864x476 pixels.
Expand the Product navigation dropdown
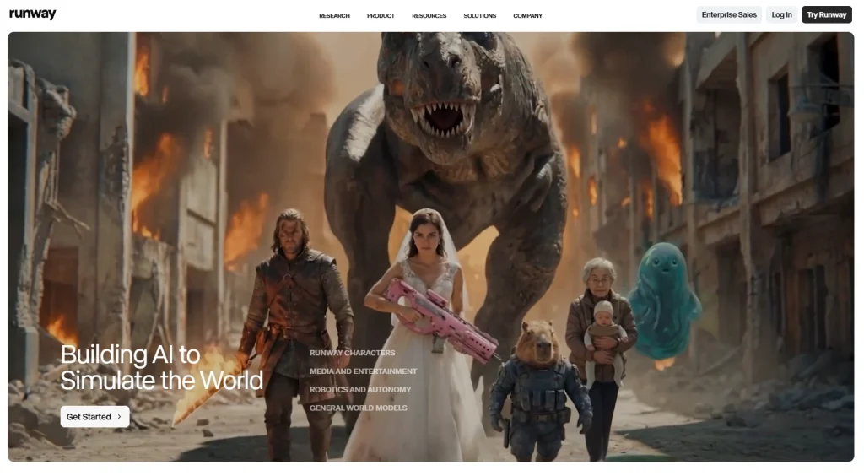(381, 16)
